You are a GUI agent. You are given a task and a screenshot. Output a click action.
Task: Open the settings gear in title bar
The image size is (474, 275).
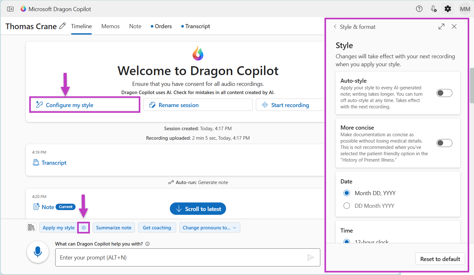(x=448, y=9)
